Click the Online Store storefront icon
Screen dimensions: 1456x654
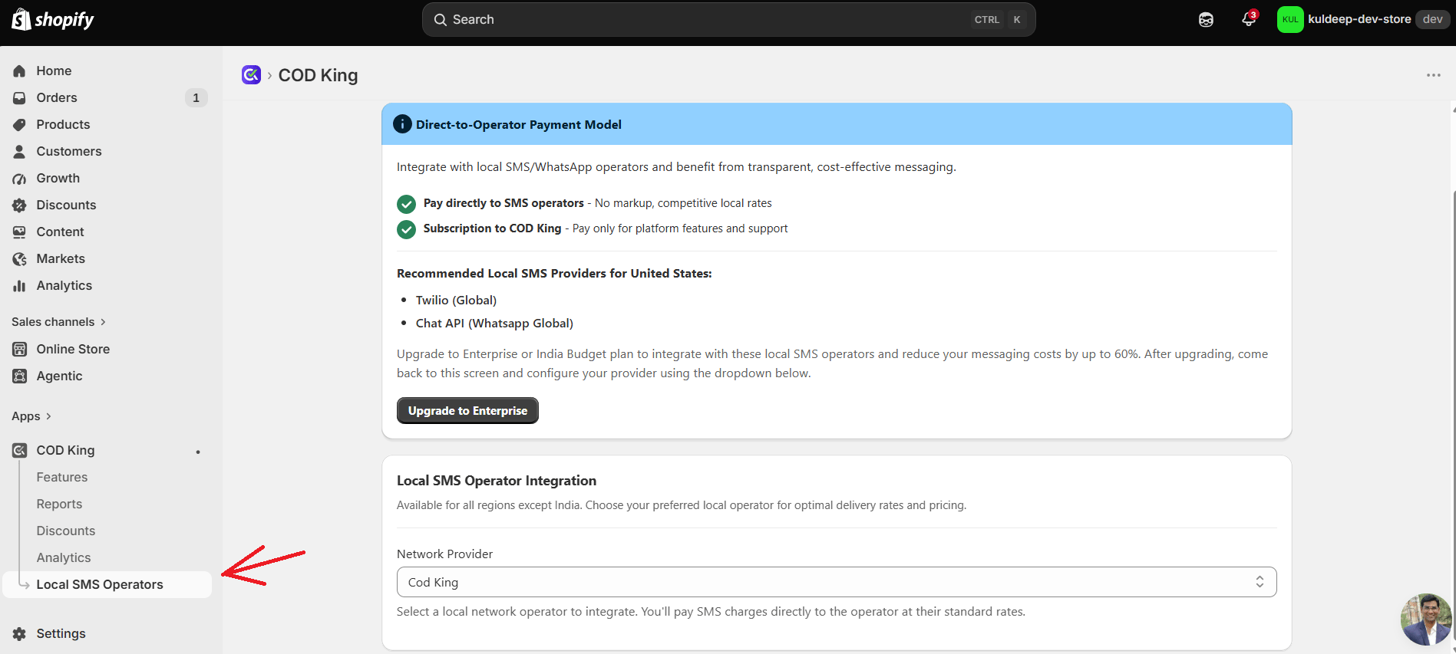(x=20, y=349)
